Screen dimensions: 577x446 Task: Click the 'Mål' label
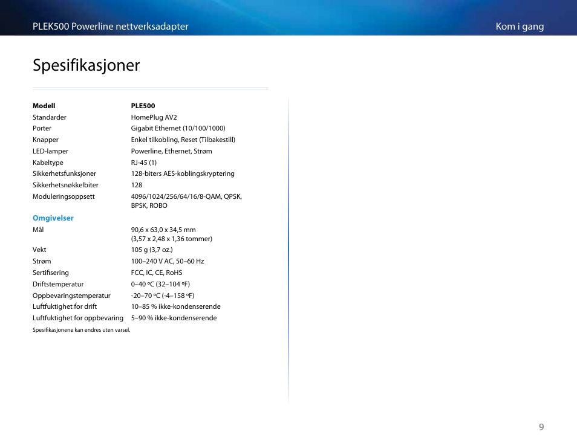(38, 230)
